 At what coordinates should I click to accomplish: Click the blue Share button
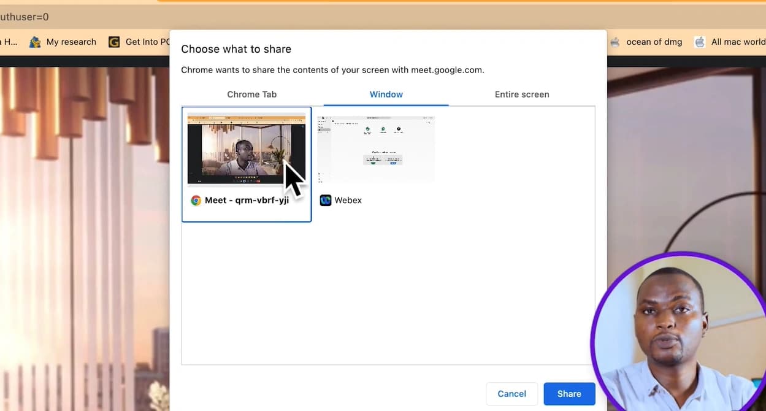[569, 394]
